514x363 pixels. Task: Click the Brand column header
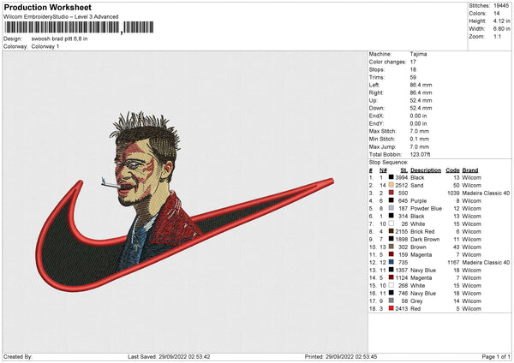470,170
